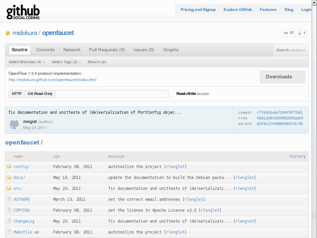The height and width of the screenshot is (238, 317).
Task: Switch to the Network tab
Action: 72,50
